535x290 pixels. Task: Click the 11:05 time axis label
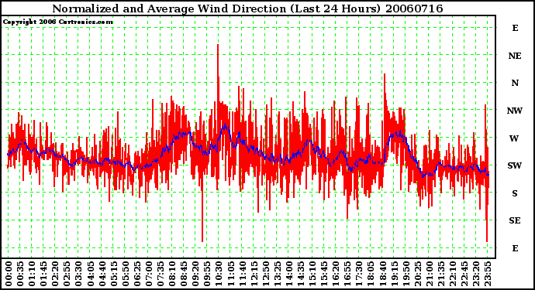[230, 274]
